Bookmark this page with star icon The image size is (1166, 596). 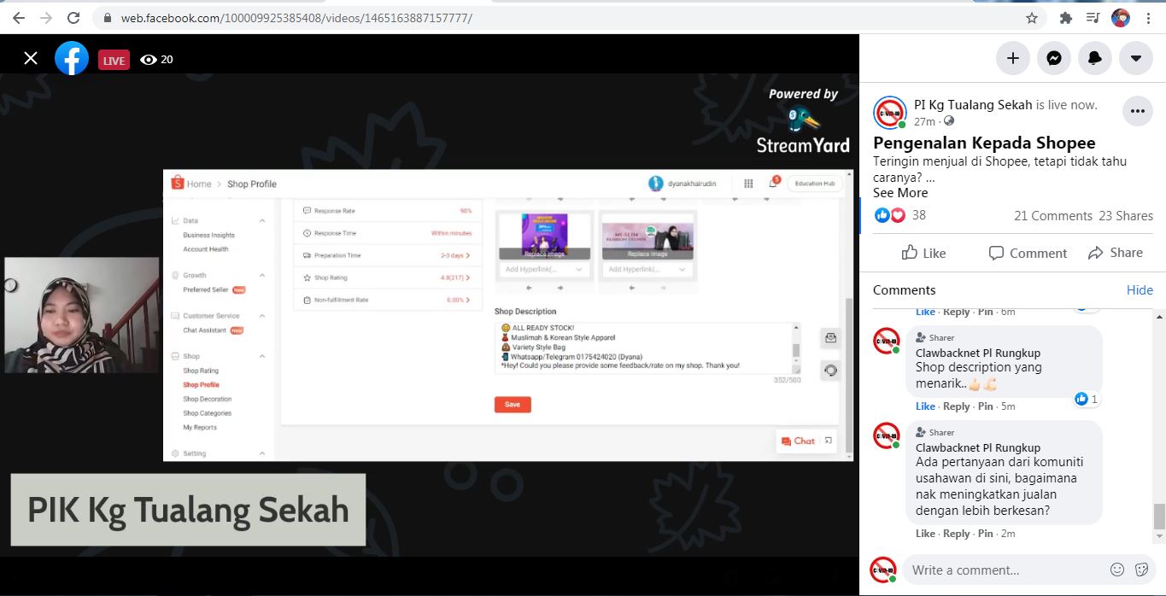tap(1032, 17)
